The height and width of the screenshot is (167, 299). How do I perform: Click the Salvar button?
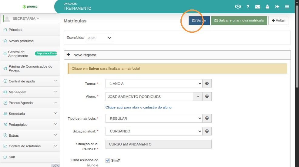coord(199,20)
